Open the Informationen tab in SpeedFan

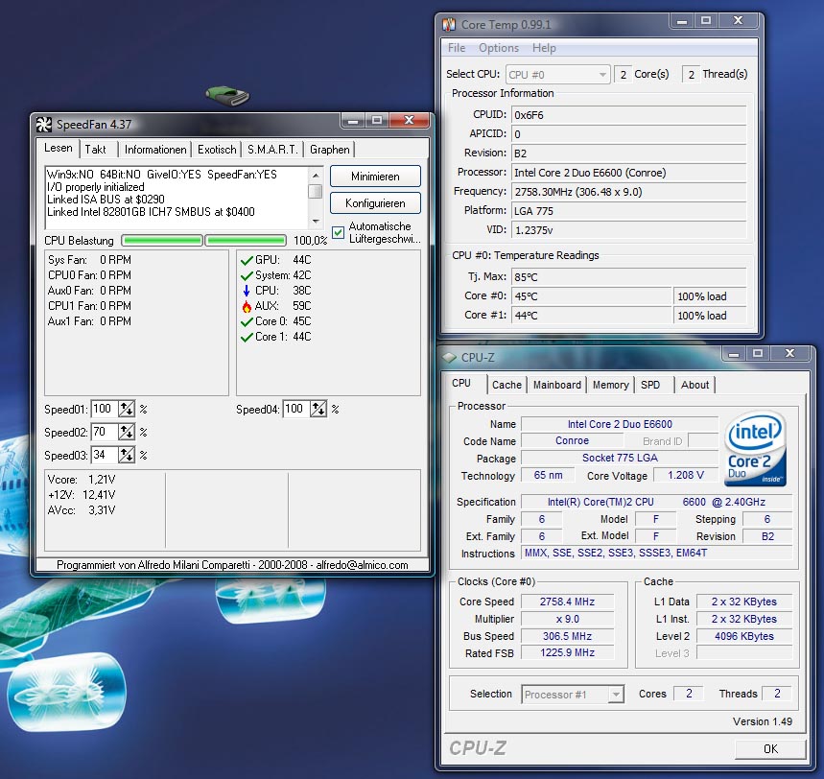(x=155, y=150)
